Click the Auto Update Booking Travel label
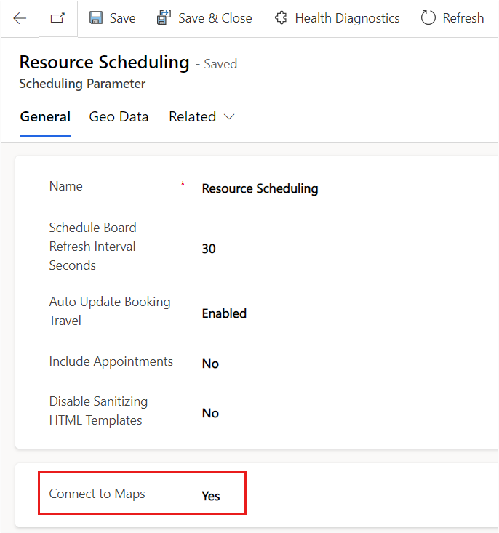 pos(110,311)
